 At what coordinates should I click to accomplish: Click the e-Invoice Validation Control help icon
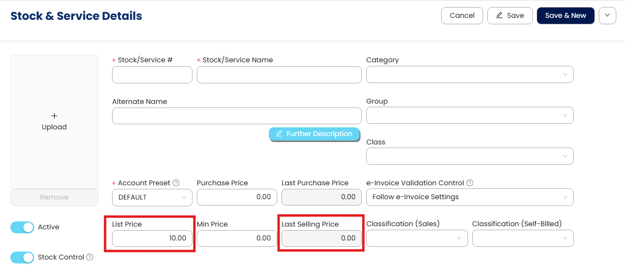coord(470,183)
